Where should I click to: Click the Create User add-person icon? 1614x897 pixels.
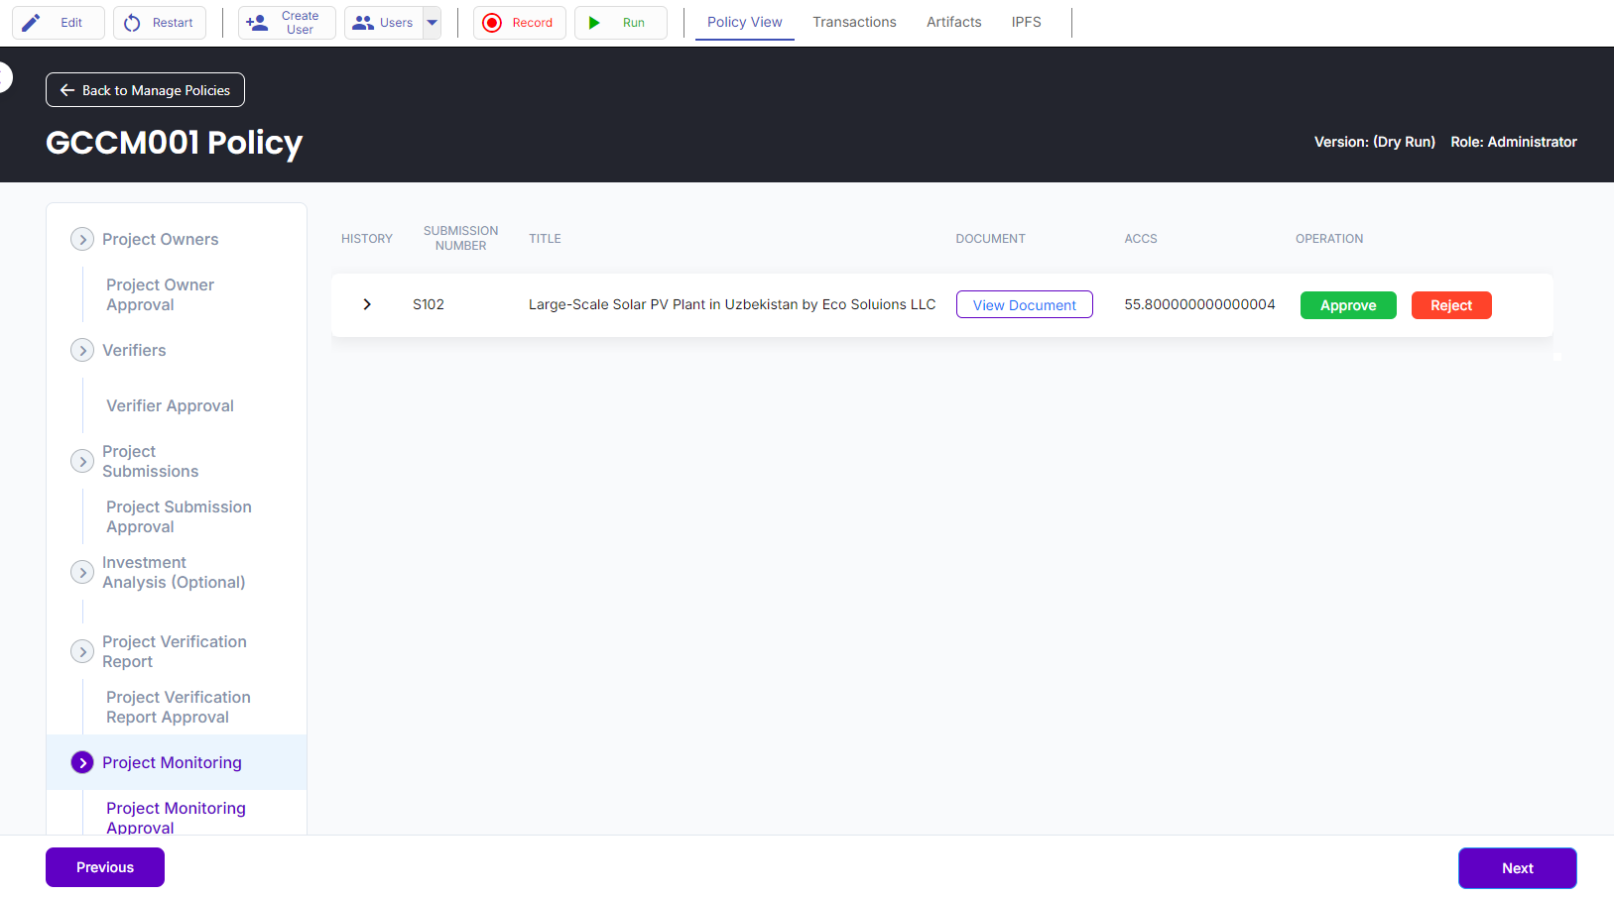coord(257,23)
